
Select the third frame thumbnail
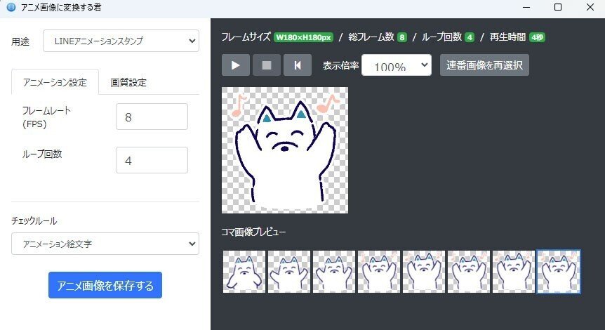point(334,271)
